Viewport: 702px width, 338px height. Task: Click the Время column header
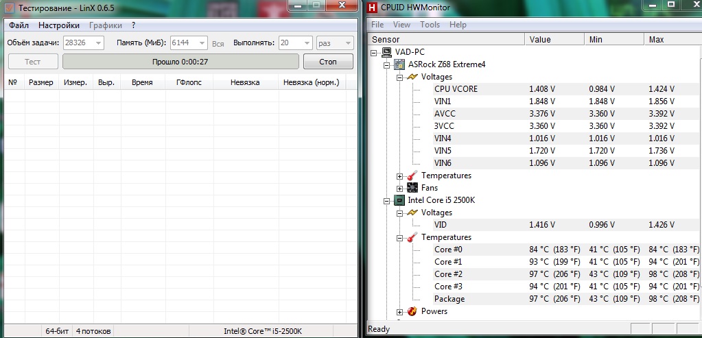point(142,83)
